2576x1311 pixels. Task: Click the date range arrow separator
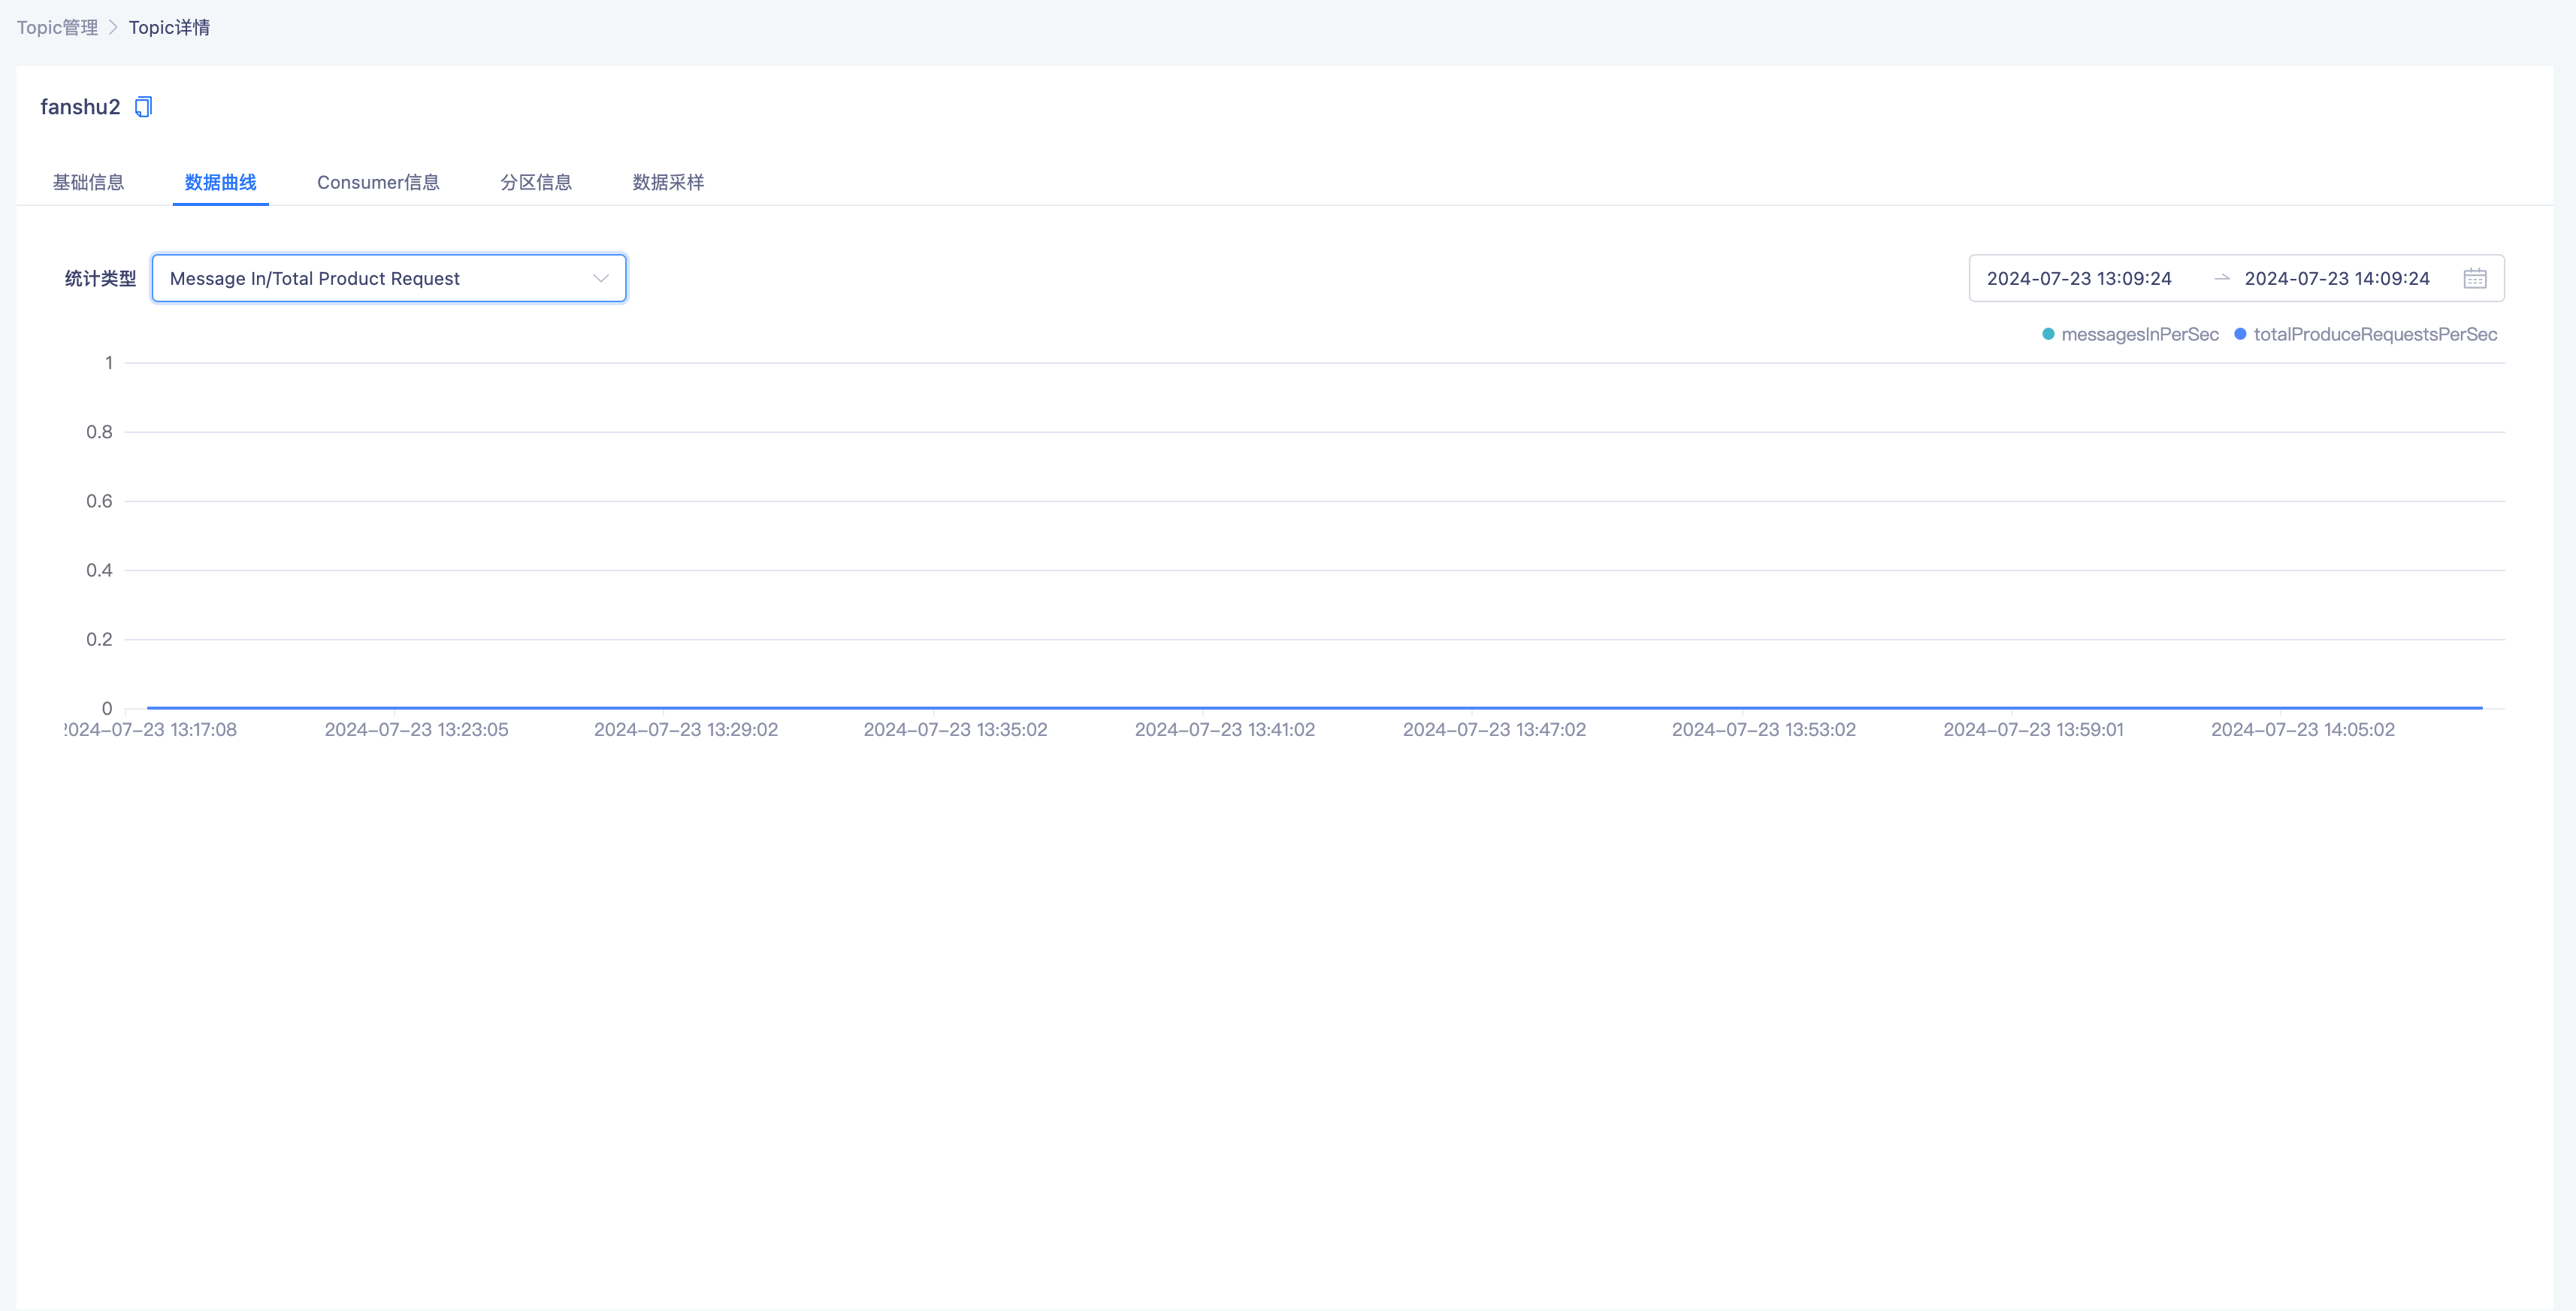coord(2221,278)
